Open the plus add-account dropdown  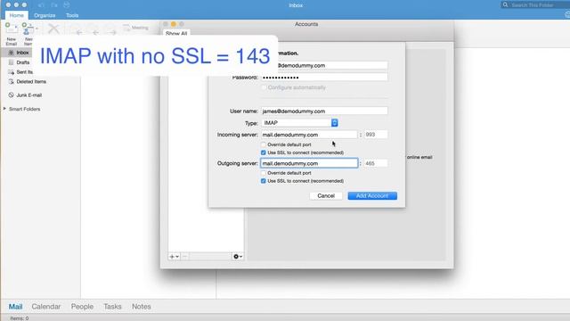[x=175, y=257]
